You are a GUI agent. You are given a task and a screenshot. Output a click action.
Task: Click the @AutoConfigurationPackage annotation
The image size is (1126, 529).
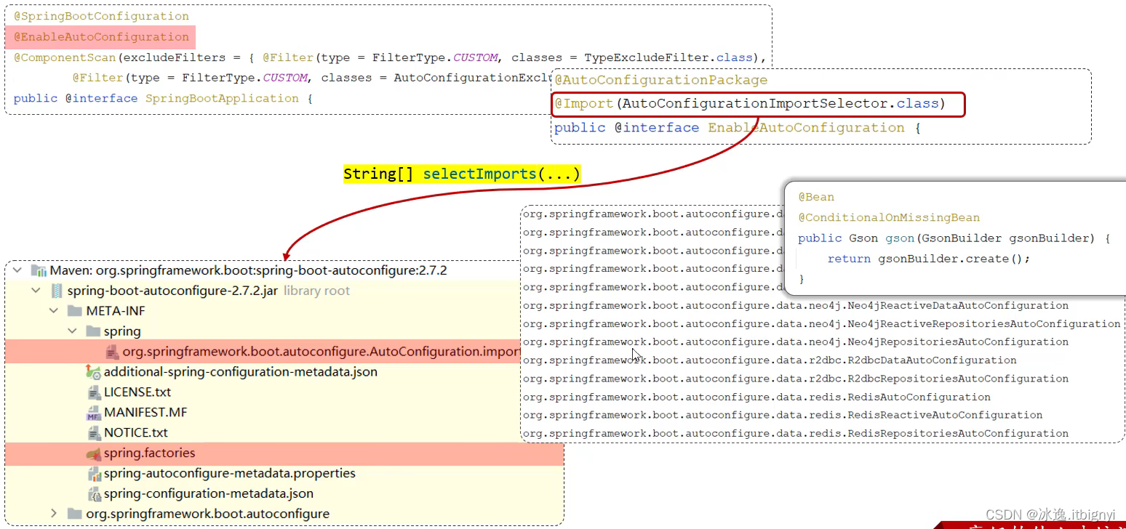[x=661, y=80]
